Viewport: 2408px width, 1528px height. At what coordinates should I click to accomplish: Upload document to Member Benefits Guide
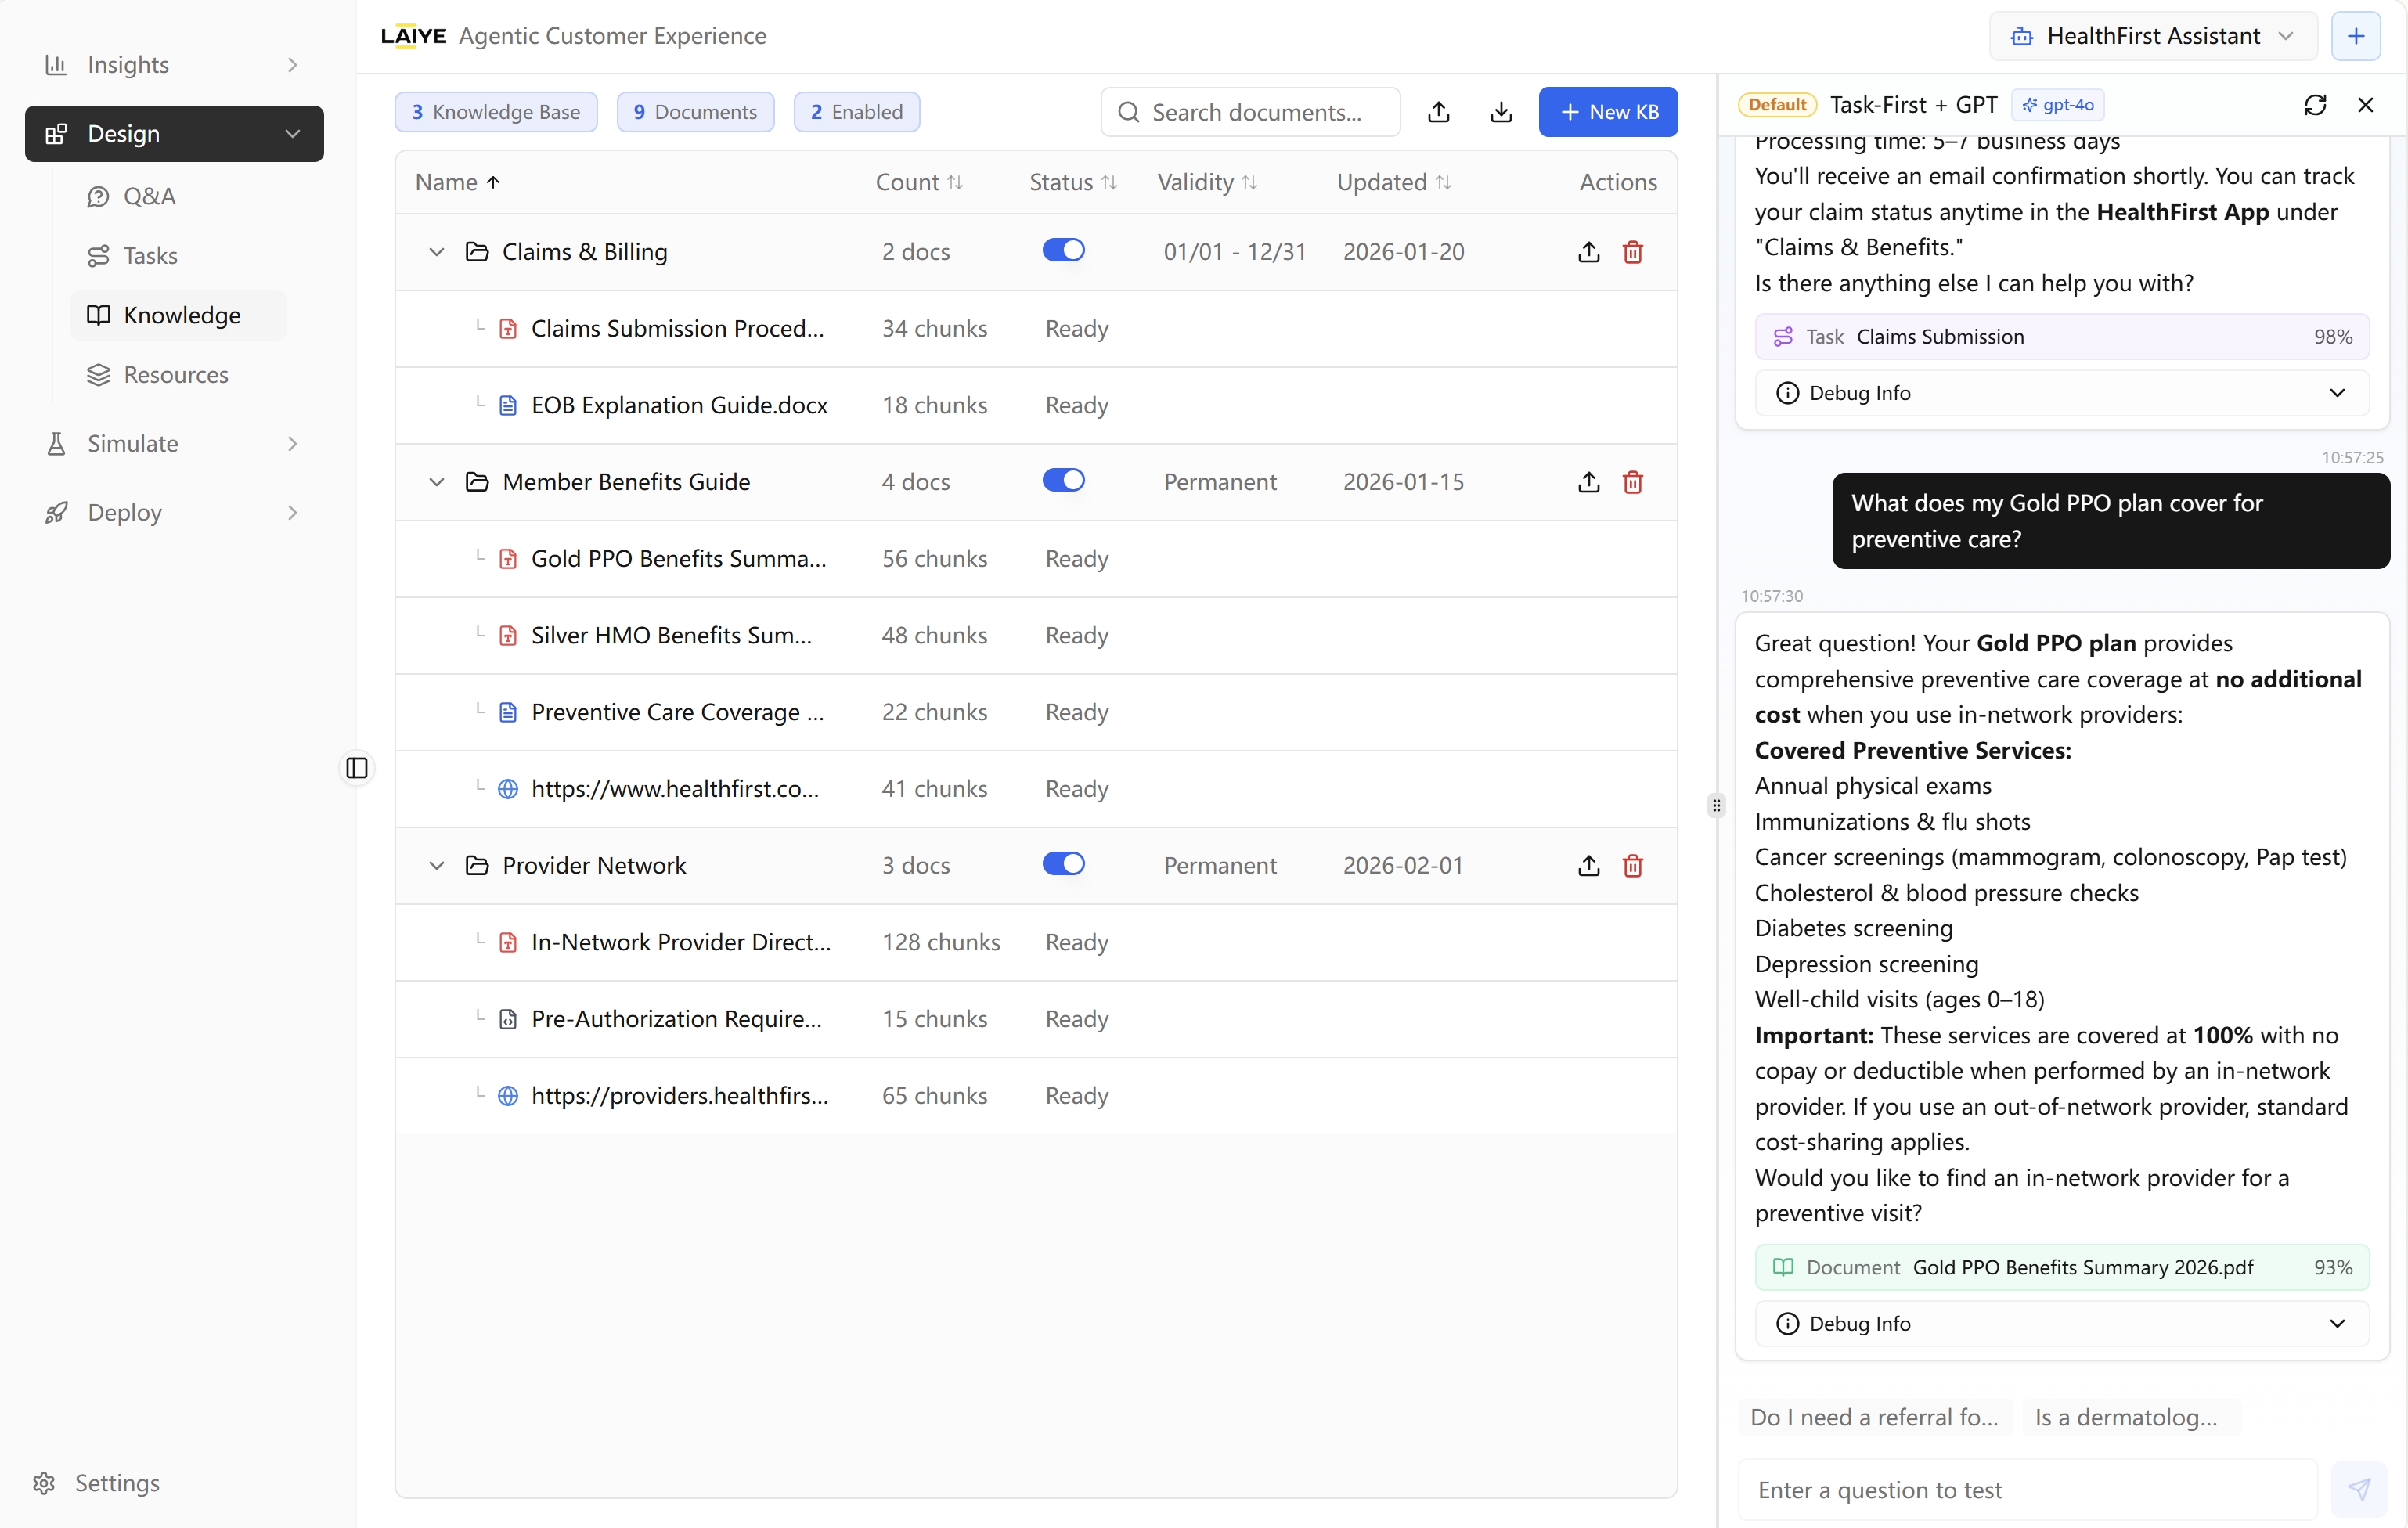point(1588,482)
